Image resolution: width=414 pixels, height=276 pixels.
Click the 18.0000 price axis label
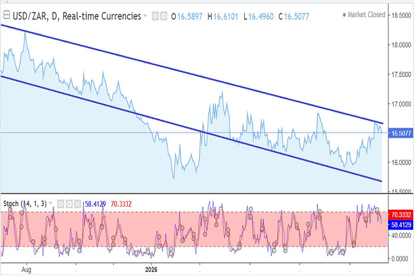[401, 45]
